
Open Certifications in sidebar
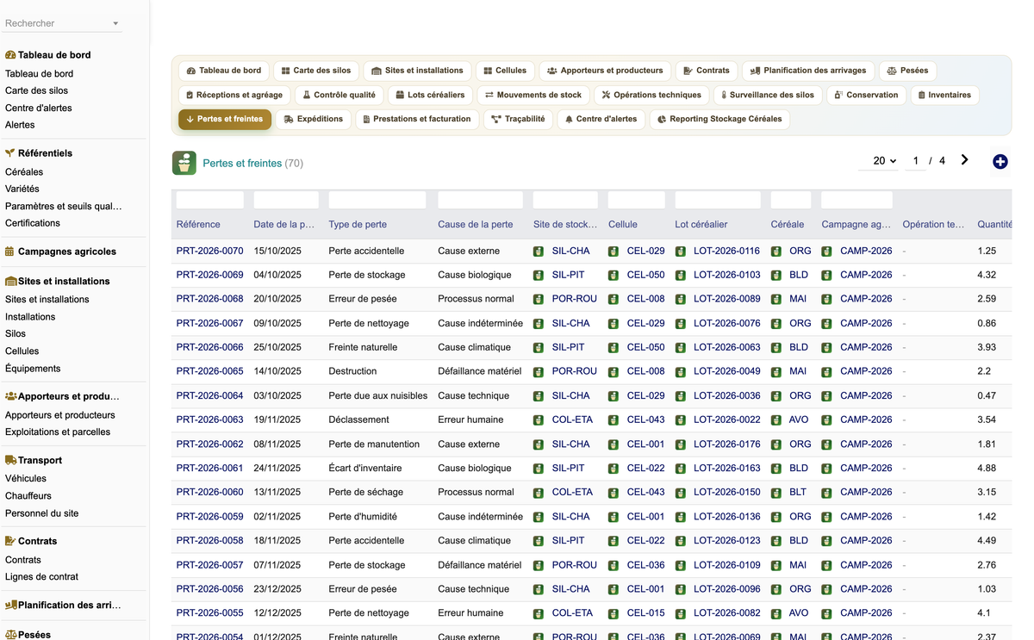coord(33,223)
